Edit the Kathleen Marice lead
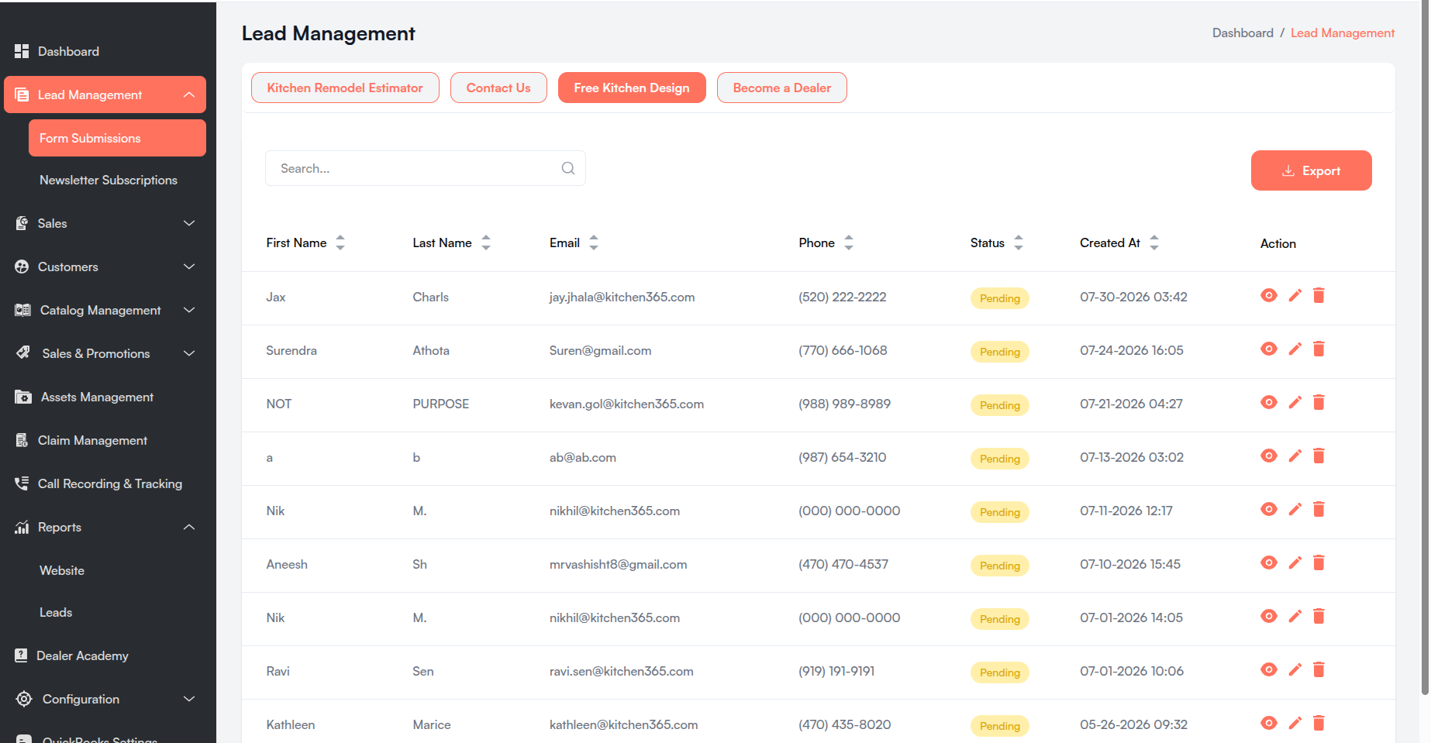 click(x=1295, y=723)
